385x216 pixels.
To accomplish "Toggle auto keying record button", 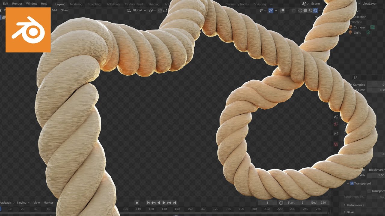I will (x=137, y=203).
